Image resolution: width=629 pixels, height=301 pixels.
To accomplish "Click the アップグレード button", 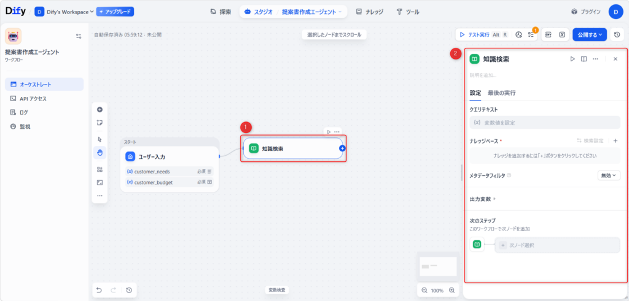I will 115,12.
